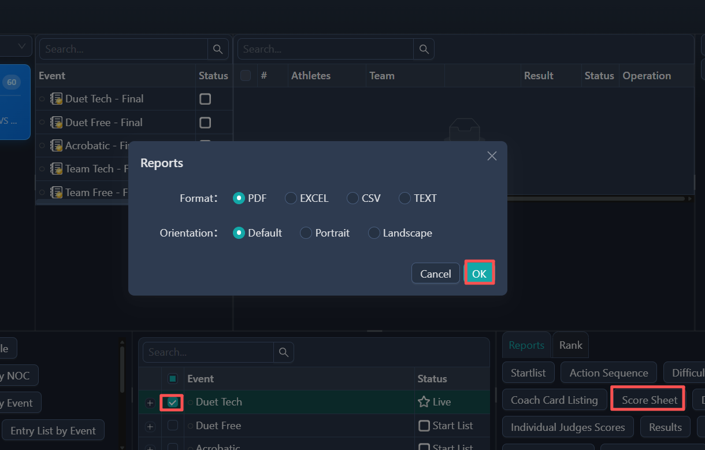Image resolution: width=705 pixels, height=450 pixels.
Task: Set orientation to Portrait
Action: click(306, 233)
